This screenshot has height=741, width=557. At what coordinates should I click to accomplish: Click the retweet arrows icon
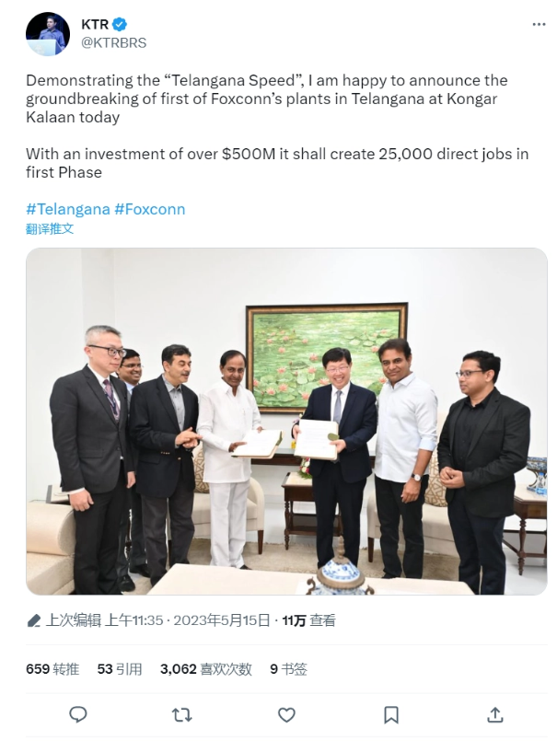pos(182,714)
